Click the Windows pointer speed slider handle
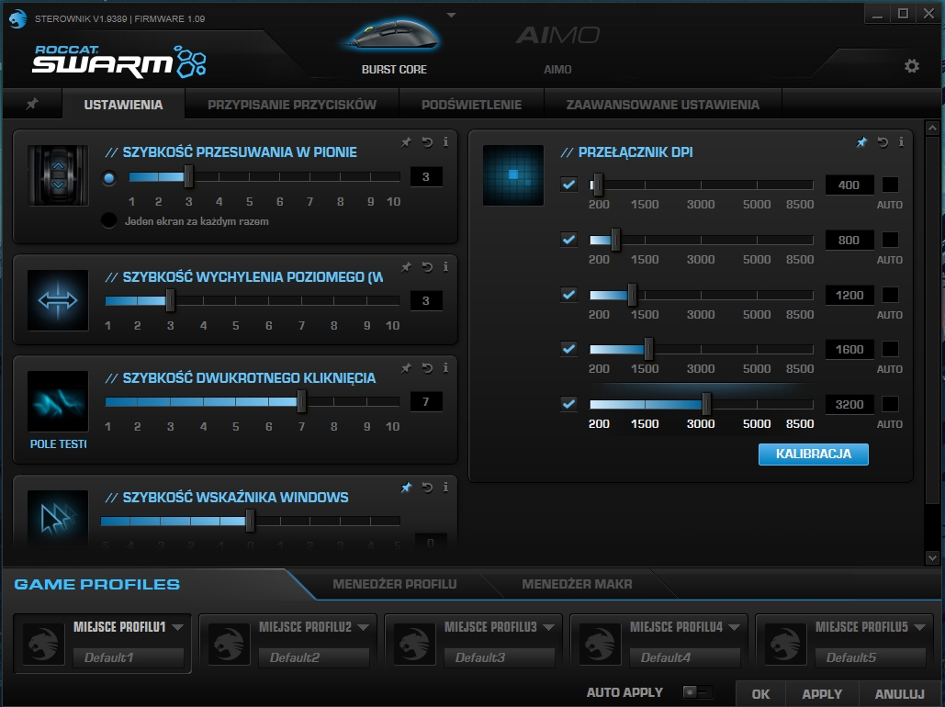This screenshot has width=945, height=707. (x=250, y=521)
